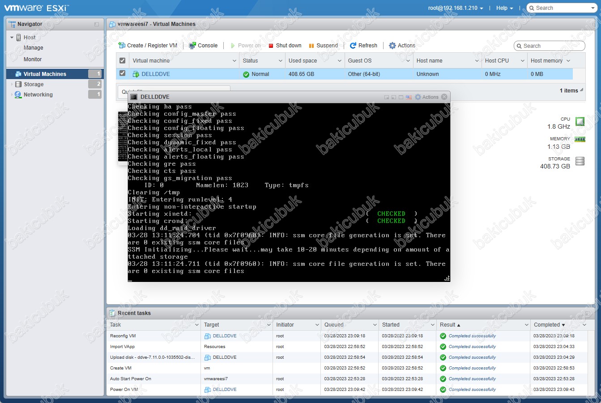Click the success icon in Import VApp row
This screenshot has height=403, width=601.
click(x=443, y=347)
